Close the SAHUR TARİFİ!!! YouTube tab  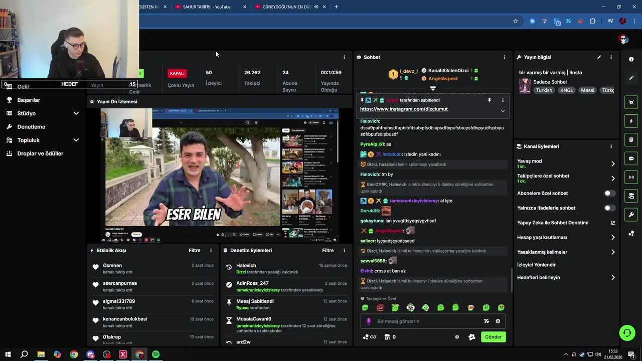[245, 7]
